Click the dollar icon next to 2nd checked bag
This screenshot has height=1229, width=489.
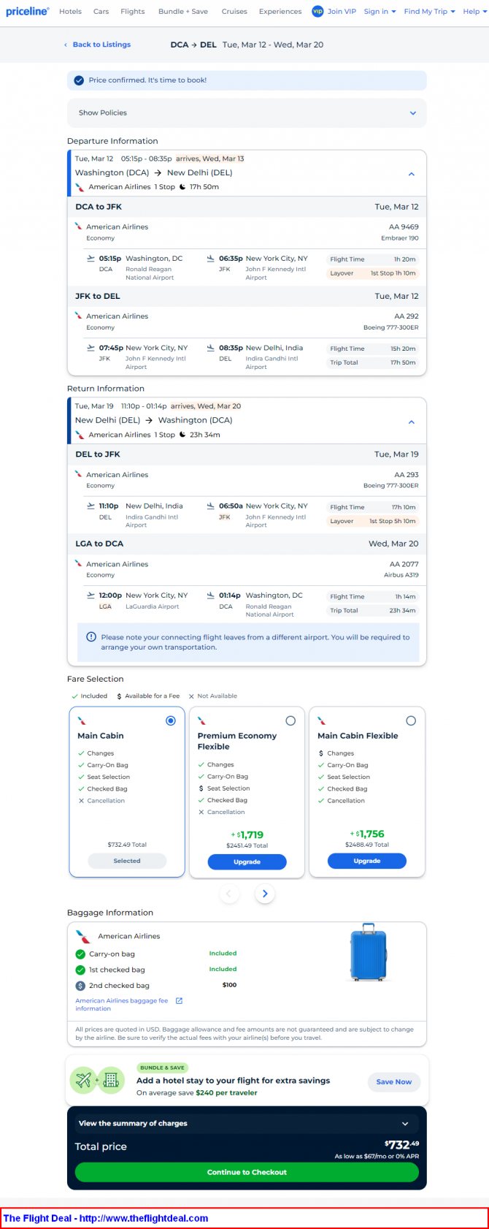[80, 986]
